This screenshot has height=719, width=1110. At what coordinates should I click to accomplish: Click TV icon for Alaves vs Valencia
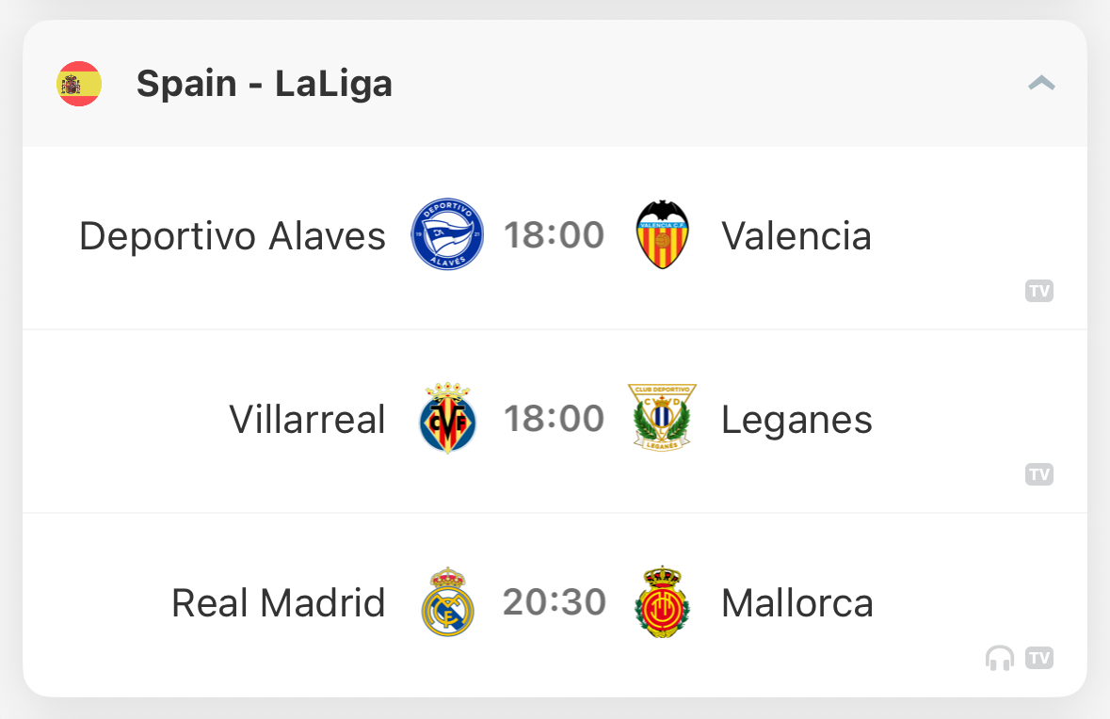click(x=1039, y=291)
